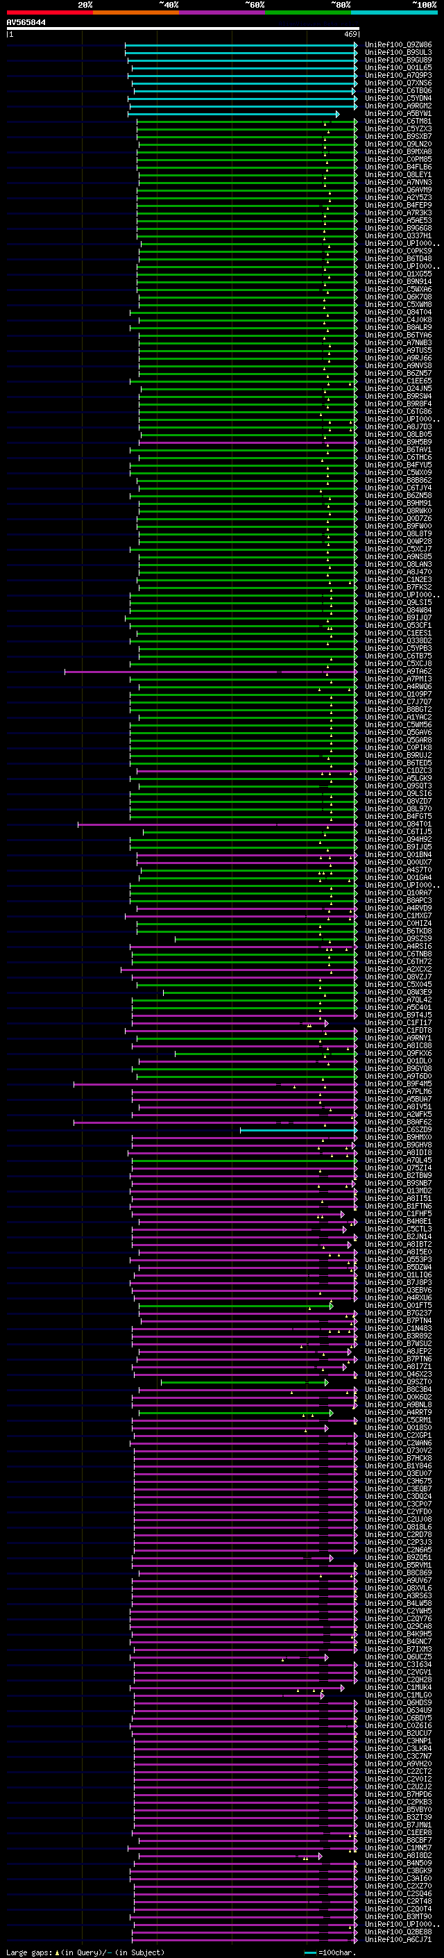Select the UniRef100_Q29CA8 label

pos(398,1627)
